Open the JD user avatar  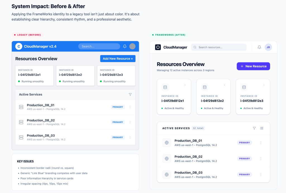point(268,47)
